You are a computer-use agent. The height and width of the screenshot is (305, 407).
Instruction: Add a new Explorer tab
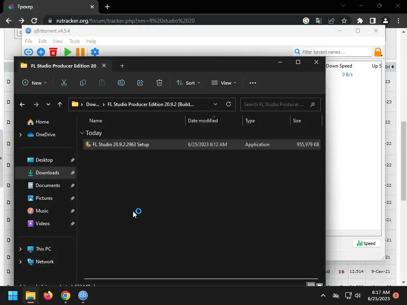(122, 66)
